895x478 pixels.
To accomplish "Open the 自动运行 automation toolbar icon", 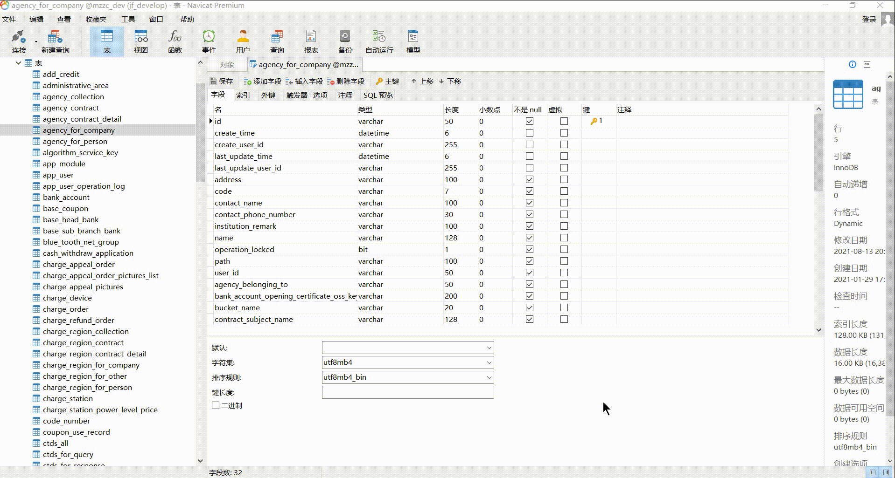I will (x=379, y=41).
